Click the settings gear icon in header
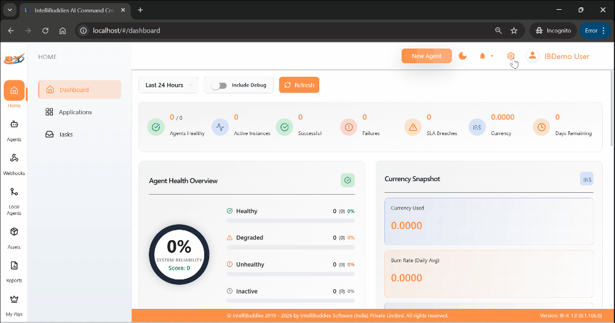615x323 pixels. (x=510, y=56)
